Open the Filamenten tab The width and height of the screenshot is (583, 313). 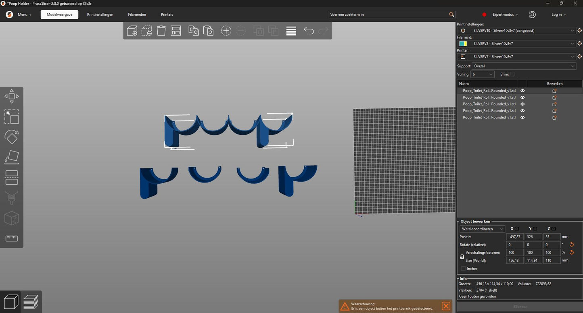tap(137, 15)
